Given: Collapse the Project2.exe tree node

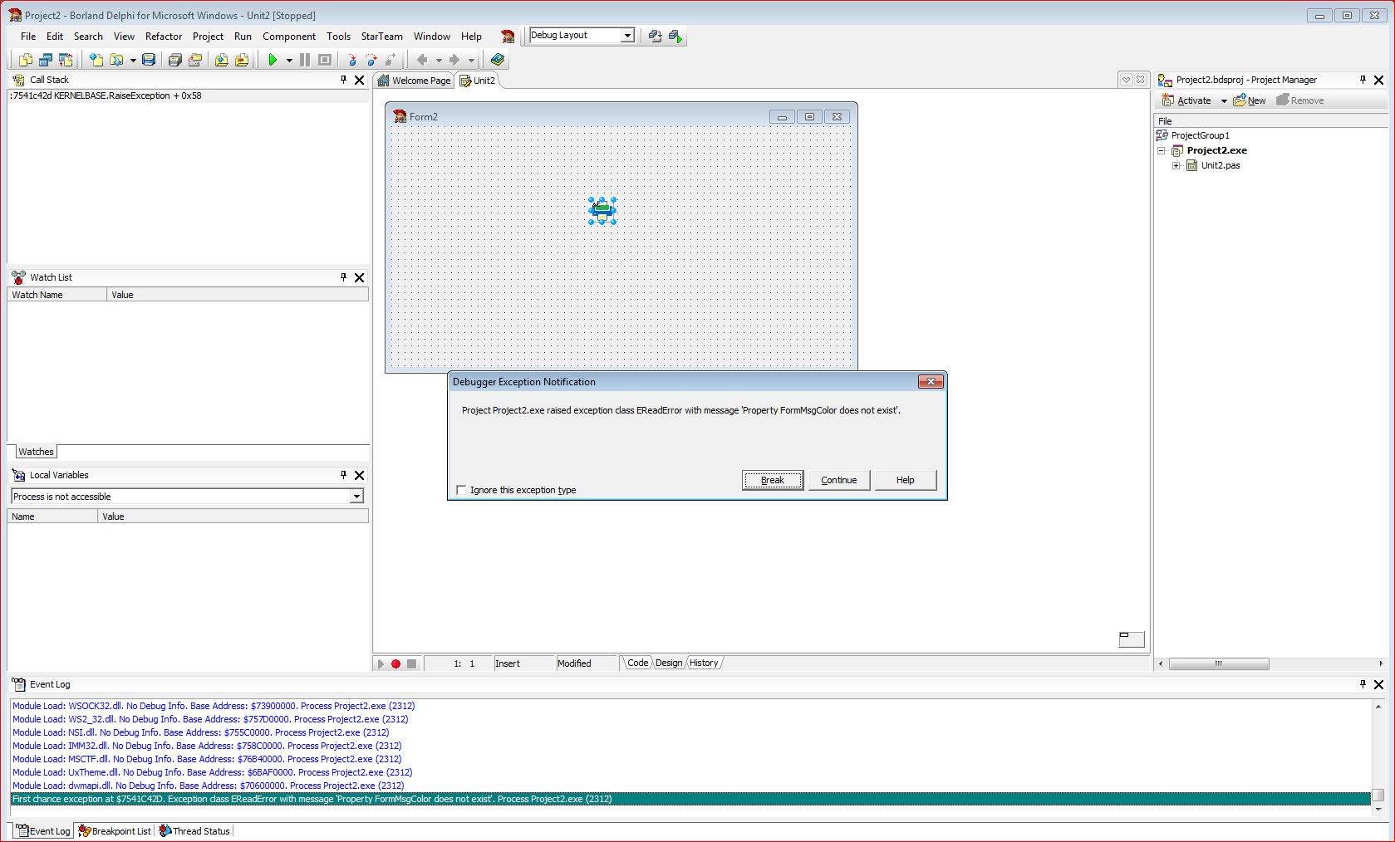Looking at the screenshot, I should tap(1162, 150).
